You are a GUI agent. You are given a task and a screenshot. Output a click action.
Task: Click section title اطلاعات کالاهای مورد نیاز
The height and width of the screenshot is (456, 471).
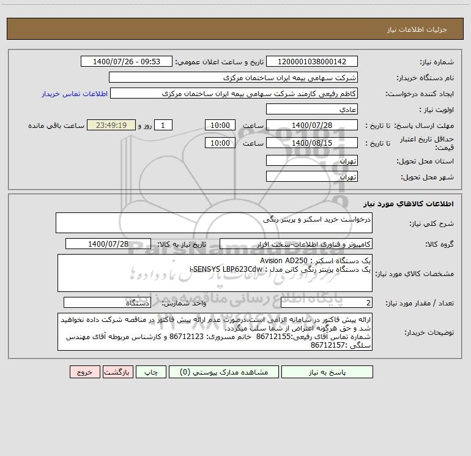409,204
